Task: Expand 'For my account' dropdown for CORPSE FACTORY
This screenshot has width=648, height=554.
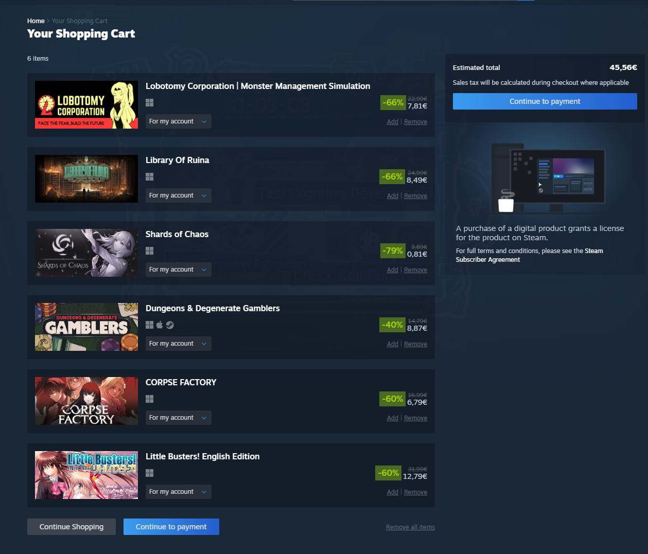Action: 179,418
